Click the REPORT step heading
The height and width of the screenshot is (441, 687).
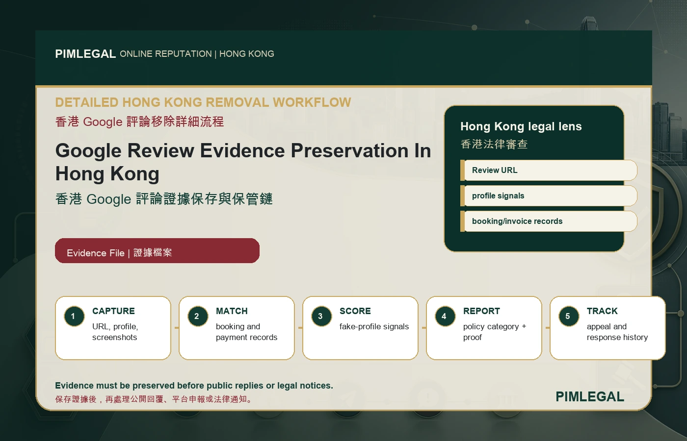[481, 311]
